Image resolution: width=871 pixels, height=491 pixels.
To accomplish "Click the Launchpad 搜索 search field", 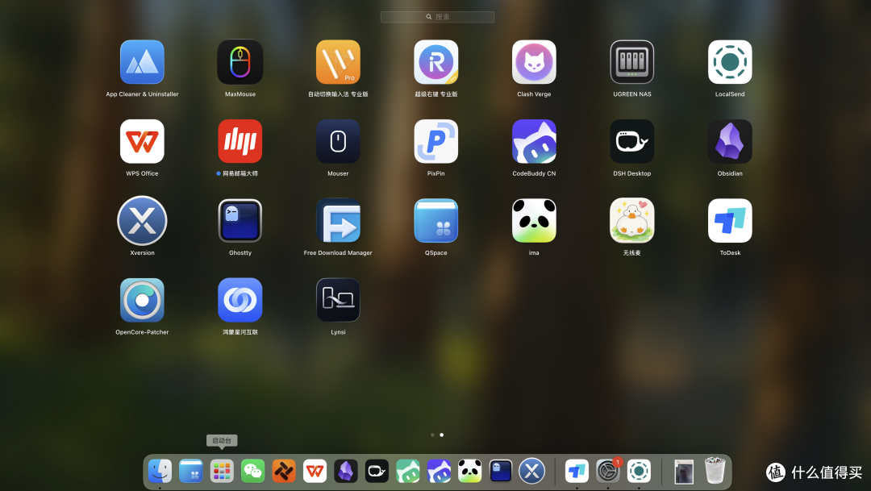I will tap(437, 17).
